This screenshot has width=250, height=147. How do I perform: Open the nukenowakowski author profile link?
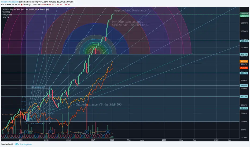[10, 2]
